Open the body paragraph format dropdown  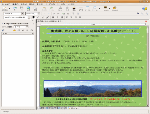[14, 14]
